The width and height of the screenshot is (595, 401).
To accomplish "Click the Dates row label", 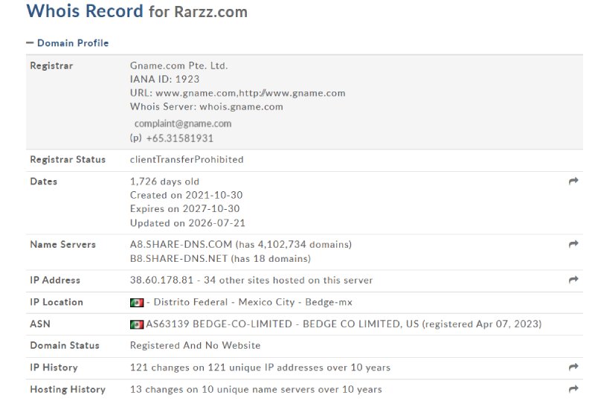I will click(44, 182).
